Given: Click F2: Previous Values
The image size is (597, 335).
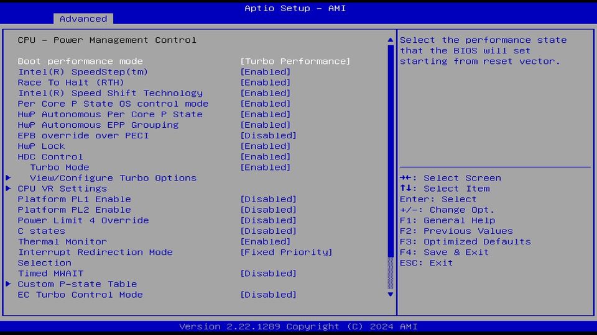Looking at the screenshot, I should 456,231.
